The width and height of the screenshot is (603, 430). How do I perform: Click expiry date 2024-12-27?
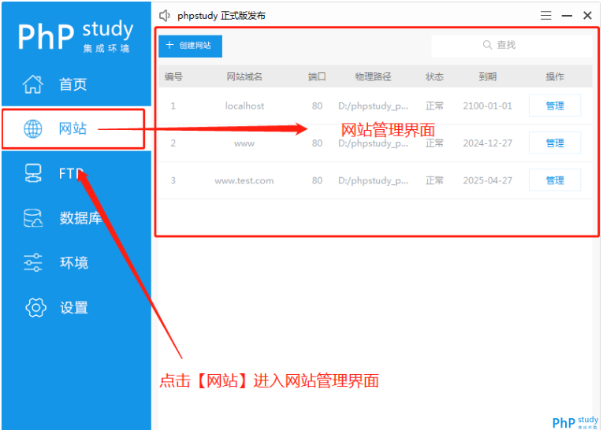[x=488, y=143]
